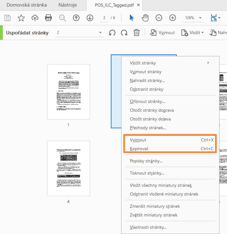The image size is (227, 234).
Task: Switch to Domovská stránka tab
Action: tap(27, 5)
